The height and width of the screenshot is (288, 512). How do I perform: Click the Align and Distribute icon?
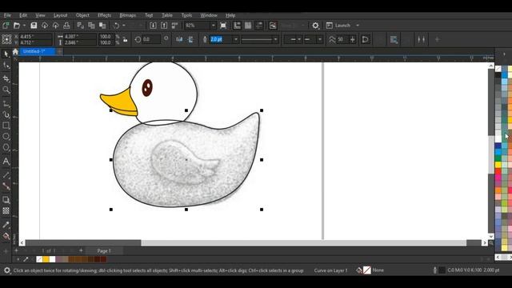422,39
